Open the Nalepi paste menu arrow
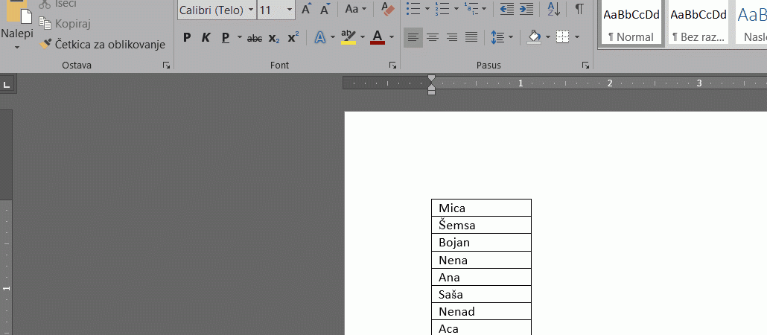Image resolution: width=767 pixels, height=335 pixels. pos(16,48)
